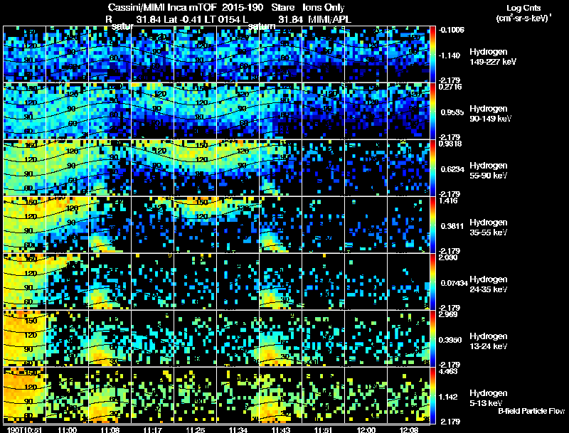Click the color bar for Hydrogen 35-55 keV
The height and width of the screenshot is (433, 569).
coord(432,225)
